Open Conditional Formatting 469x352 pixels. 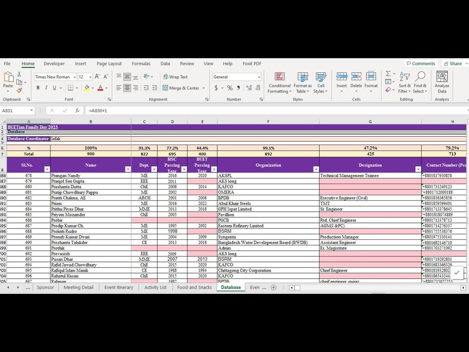tap(280, 83)
